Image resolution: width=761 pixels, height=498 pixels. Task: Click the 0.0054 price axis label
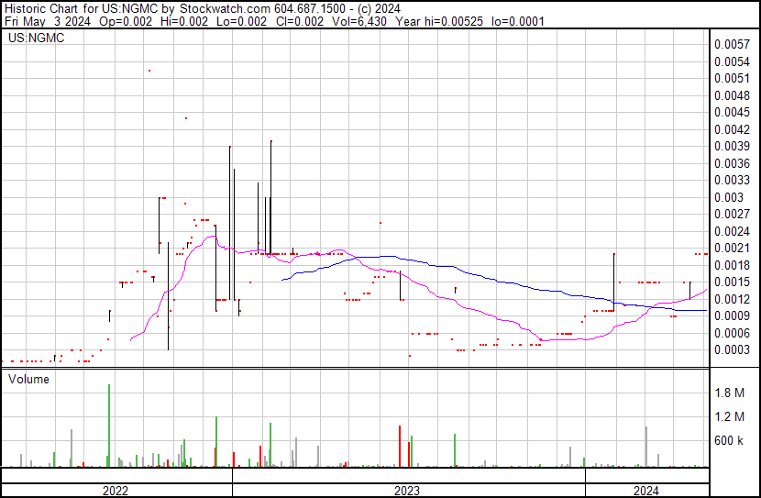tap(732, 61)
